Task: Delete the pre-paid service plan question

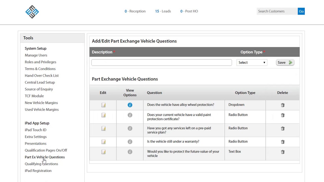Action: tap(282, 128)
